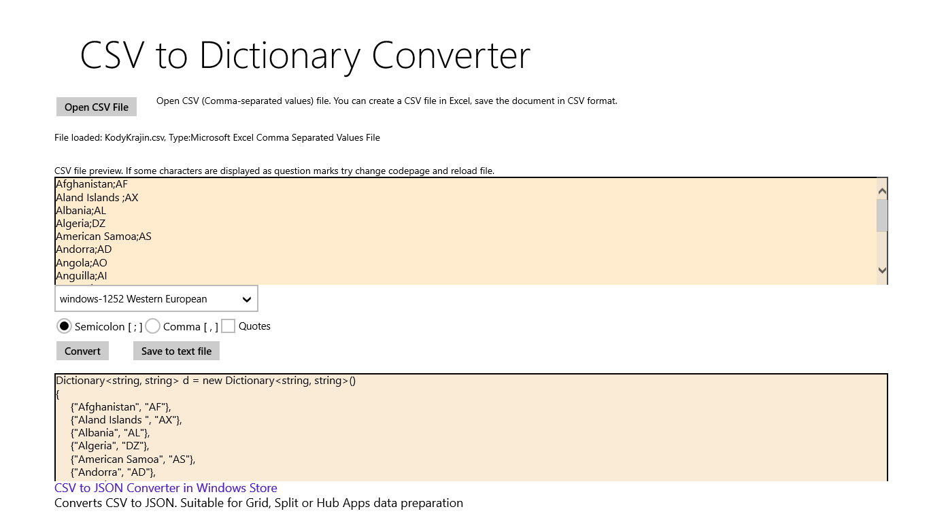Click the Algeria;DZ preview line
Viewport: 929px width, 522px height.
point(80,224)
